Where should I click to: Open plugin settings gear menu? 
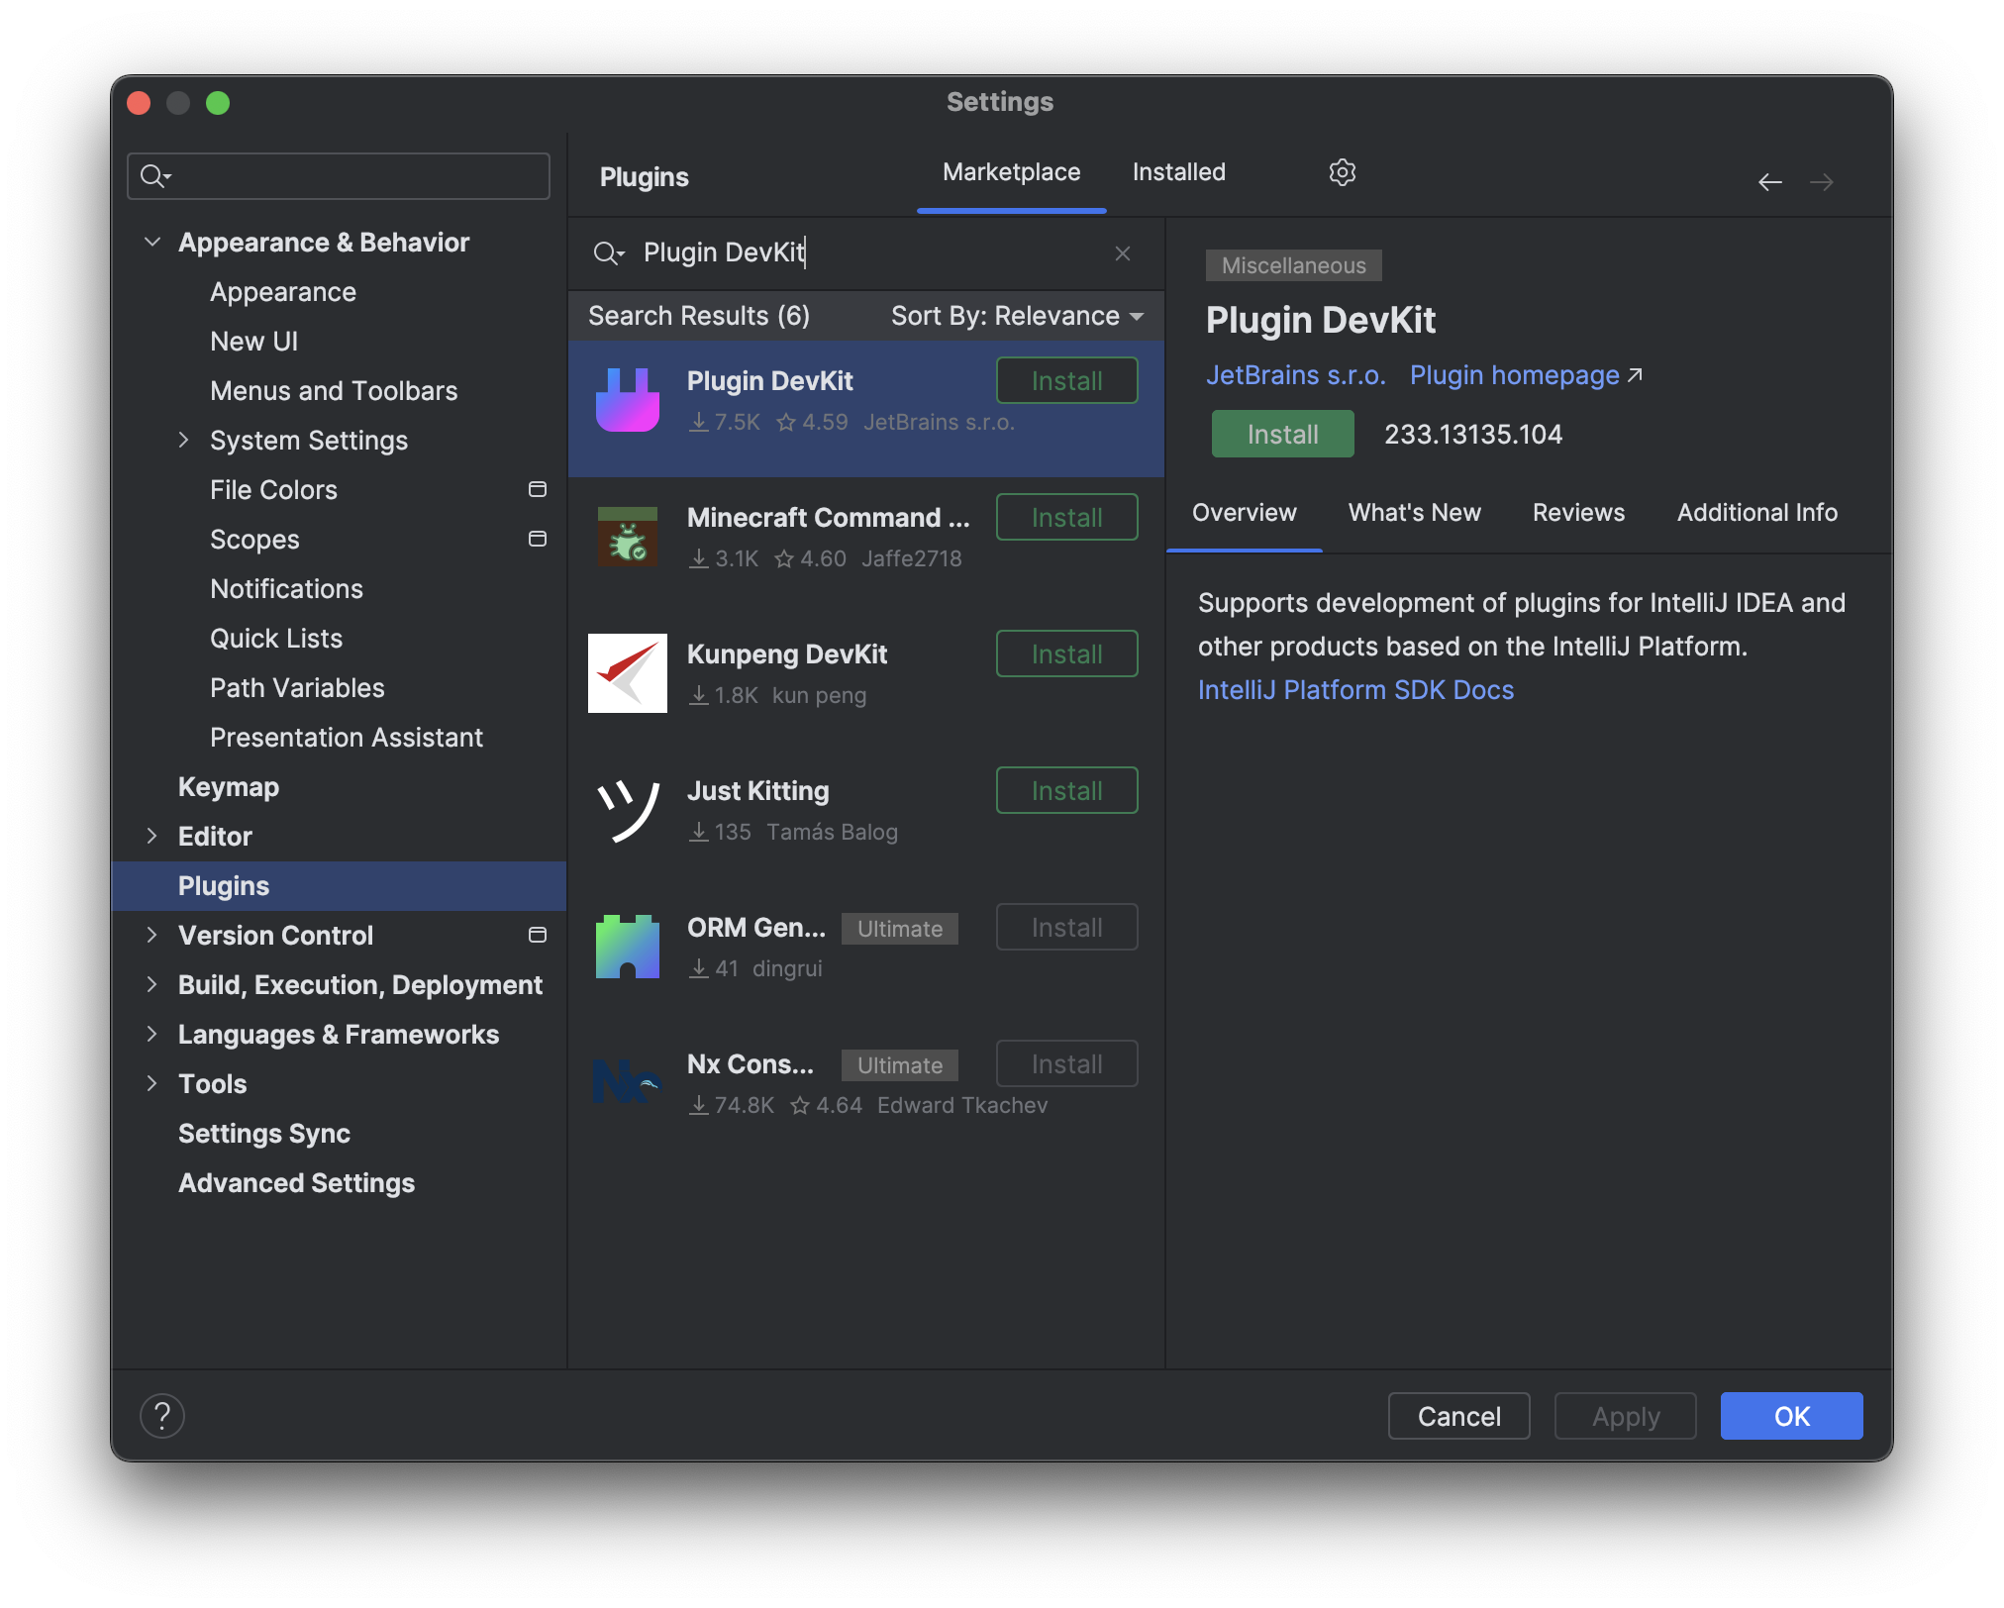1342,172
